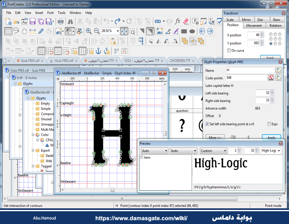
Task: Click the glyph editor vertical scrollbar thumb
Action: 165,133
